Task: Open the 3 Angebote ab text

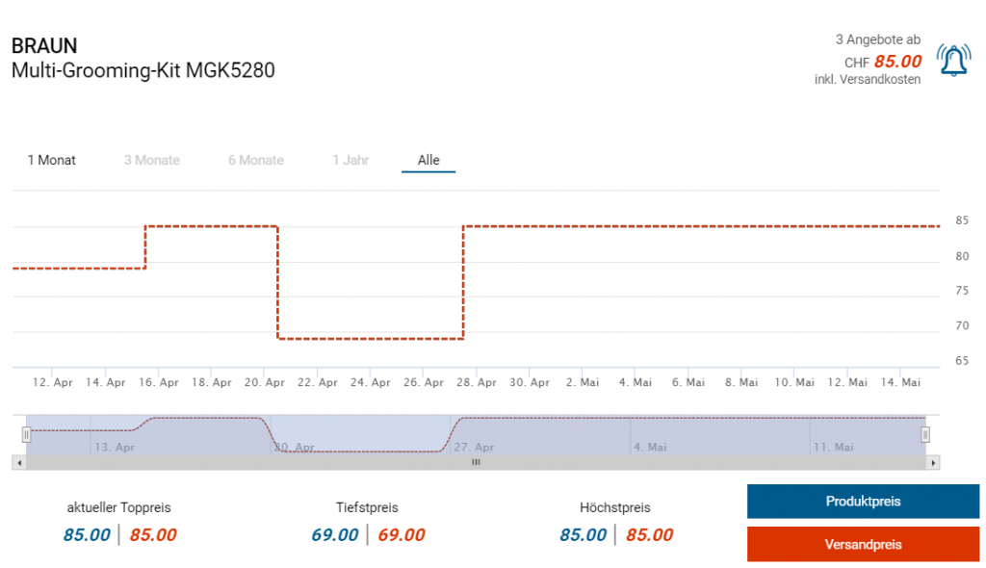Action: coord(877,39)
